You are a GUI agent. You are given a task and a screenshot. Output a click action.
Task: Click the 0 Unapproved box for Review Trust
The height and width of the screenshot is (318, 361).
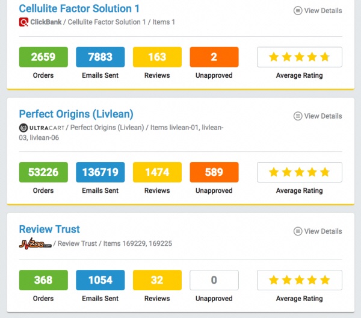(x=214, y=280)
